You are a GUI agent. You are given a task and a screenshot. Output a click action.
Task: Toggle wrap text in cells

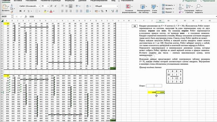pyautogui.click(x=87, y=6)
